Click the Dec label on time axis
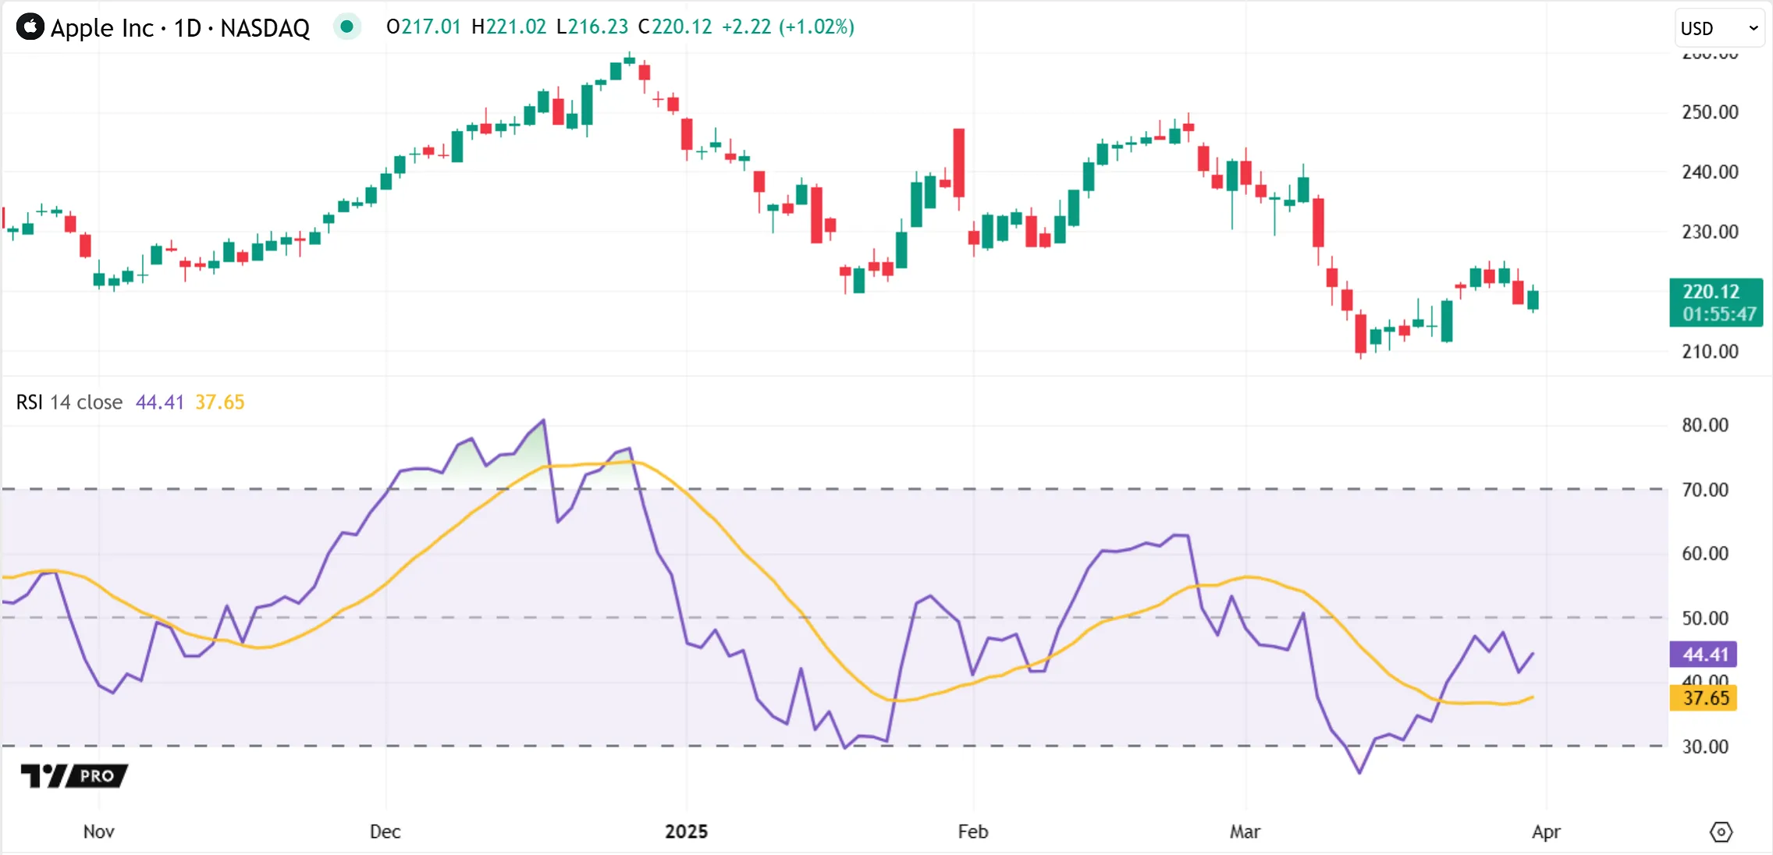1773x855 pixels. 385,831
